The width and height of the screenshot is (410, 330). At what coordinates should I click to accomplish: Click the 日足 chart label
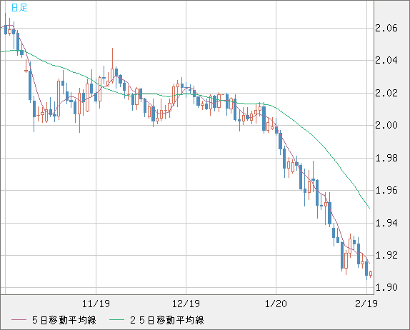click(19, 8)
